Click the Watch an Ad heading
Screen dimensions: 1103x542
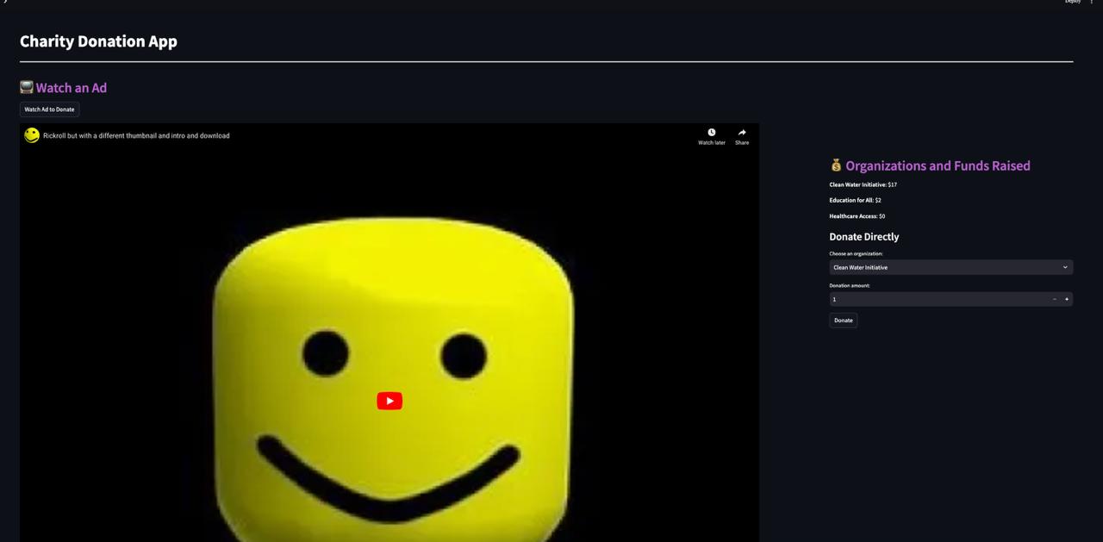(x=64, y=88)
